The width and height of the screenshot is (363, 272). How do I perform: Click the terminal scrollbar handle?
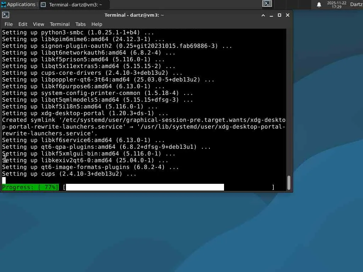(289, 183)
